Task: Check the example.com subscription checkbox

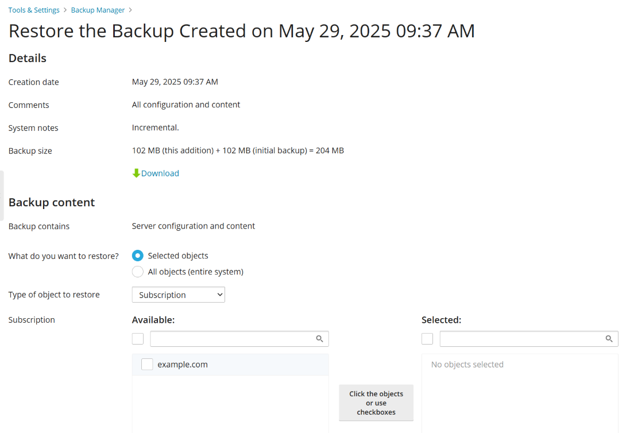Action: pyautogui.click(x=147, y=364)
